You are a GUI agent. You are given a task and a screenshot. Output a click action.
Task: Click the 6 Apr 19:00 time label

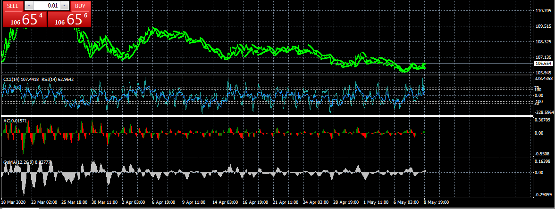pos(164,202)
